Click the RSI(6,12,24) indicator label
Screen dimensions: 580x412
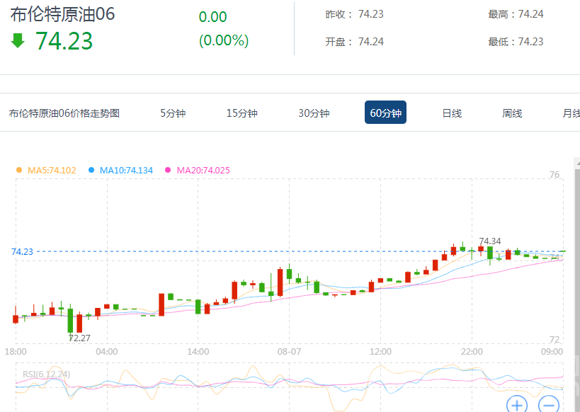click(46, 374)
